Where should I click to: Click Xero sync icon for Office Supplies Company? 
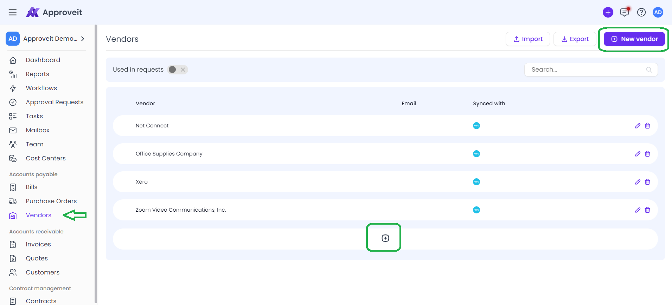[476, 154]
